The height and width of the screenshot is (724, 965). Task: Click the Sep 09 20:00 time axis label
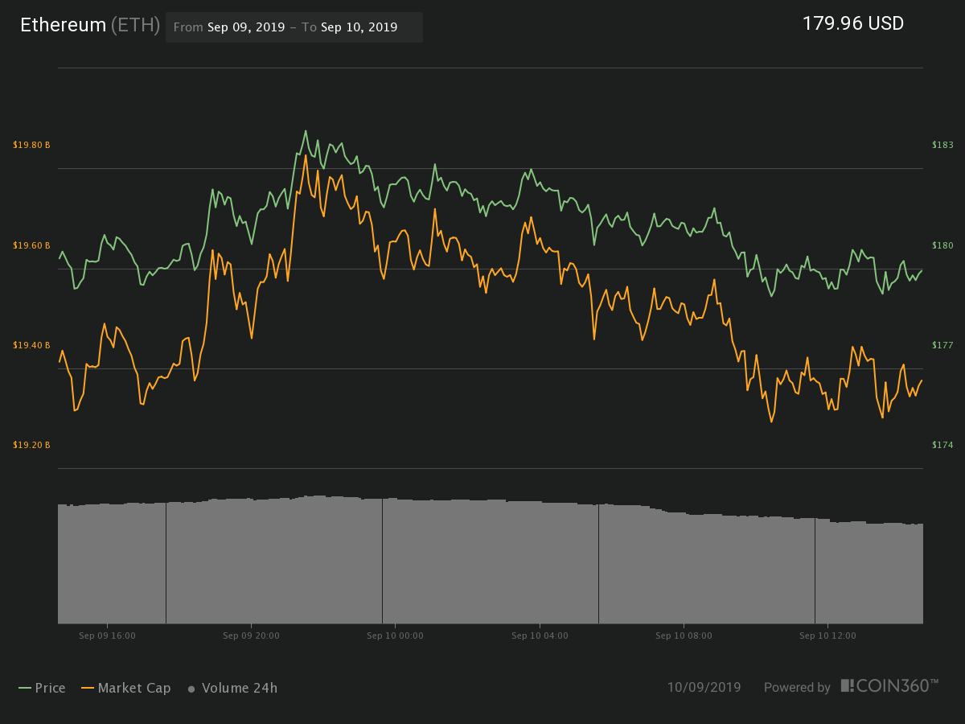point(251,636)
